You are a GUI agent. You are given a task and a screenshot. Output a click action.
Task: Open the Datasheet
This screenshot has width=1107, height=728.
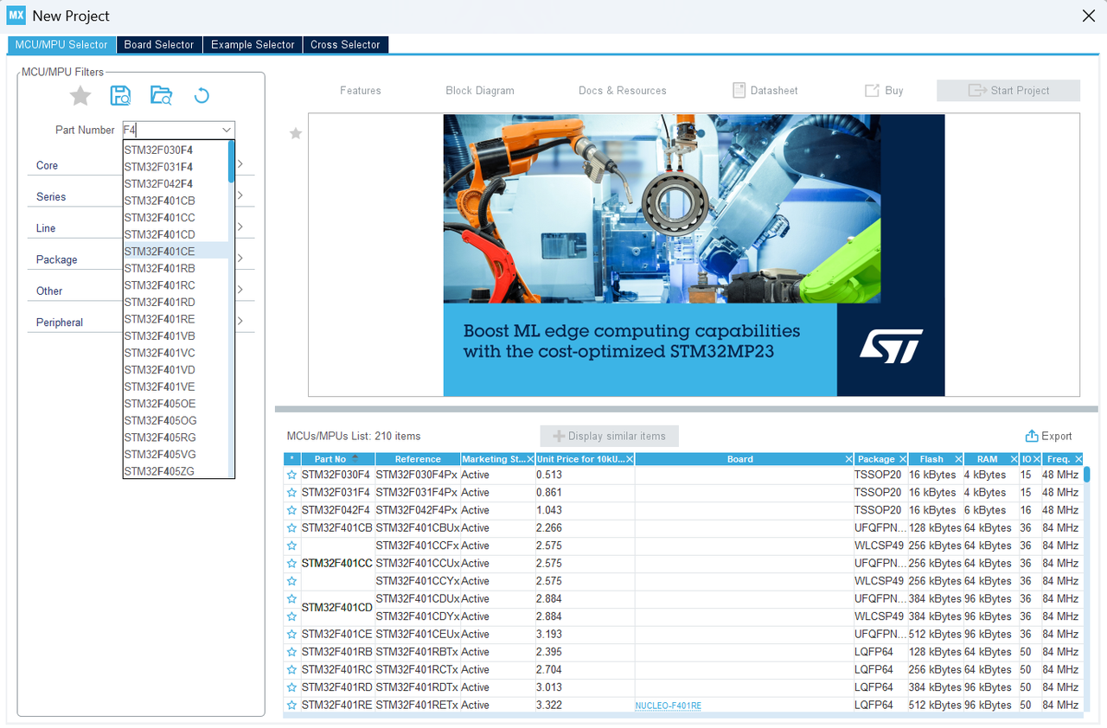[765, 91]
